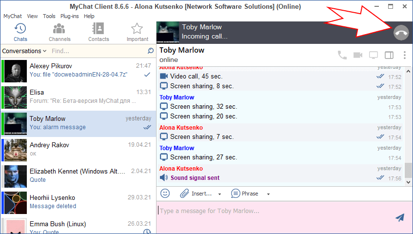This screenshot has width=413, height=234.
Task: Open the Tools menu
Action: click(49, 16)
